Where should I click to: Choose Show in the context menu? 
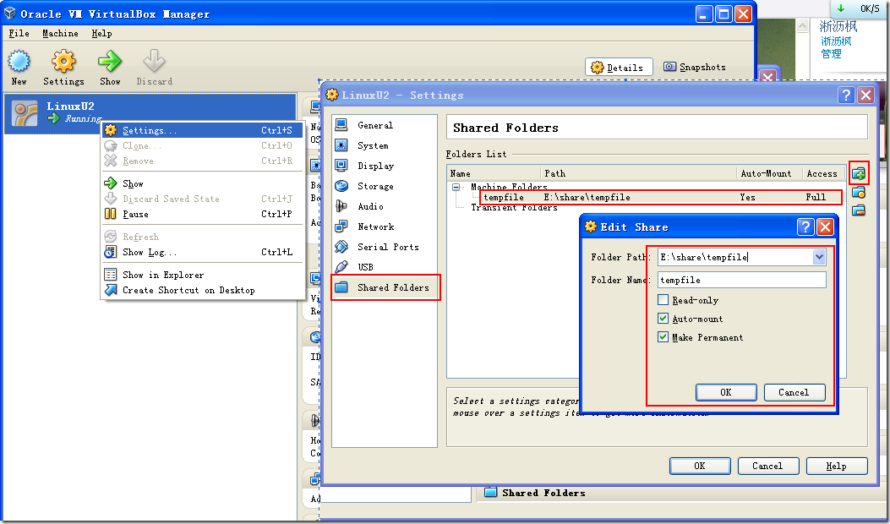coord(203,183)
